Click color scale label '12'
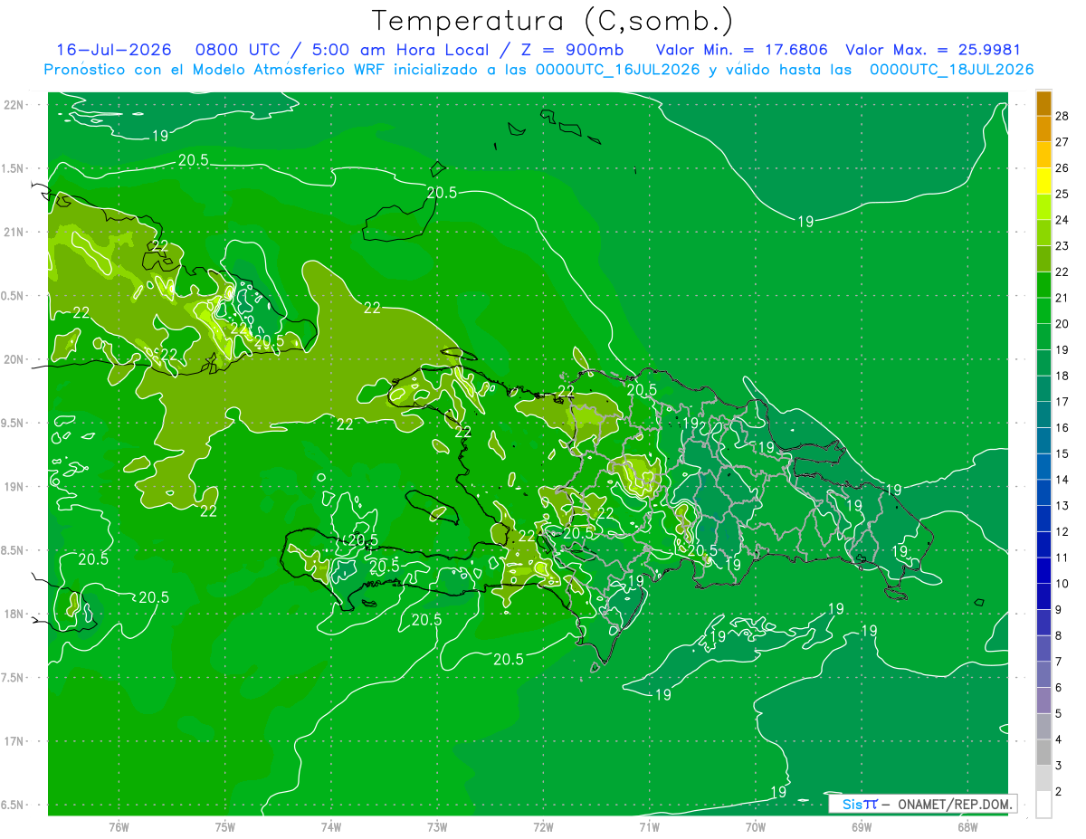1086x839 pixels. tap(1062, 531)
